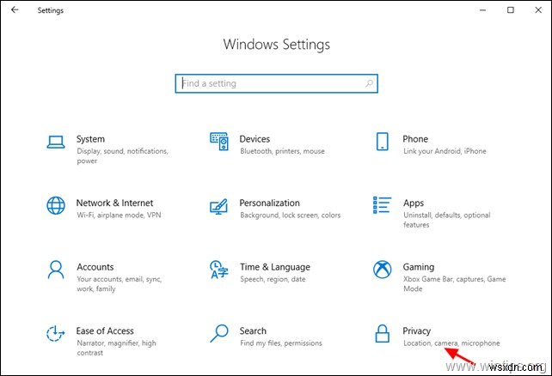
Task: Select the Phone icon
Action: [x=382, y=141]
